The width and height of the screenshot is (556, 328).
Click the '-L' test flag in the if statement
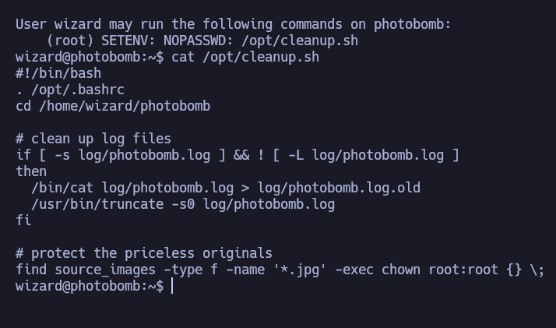(296, 155)
